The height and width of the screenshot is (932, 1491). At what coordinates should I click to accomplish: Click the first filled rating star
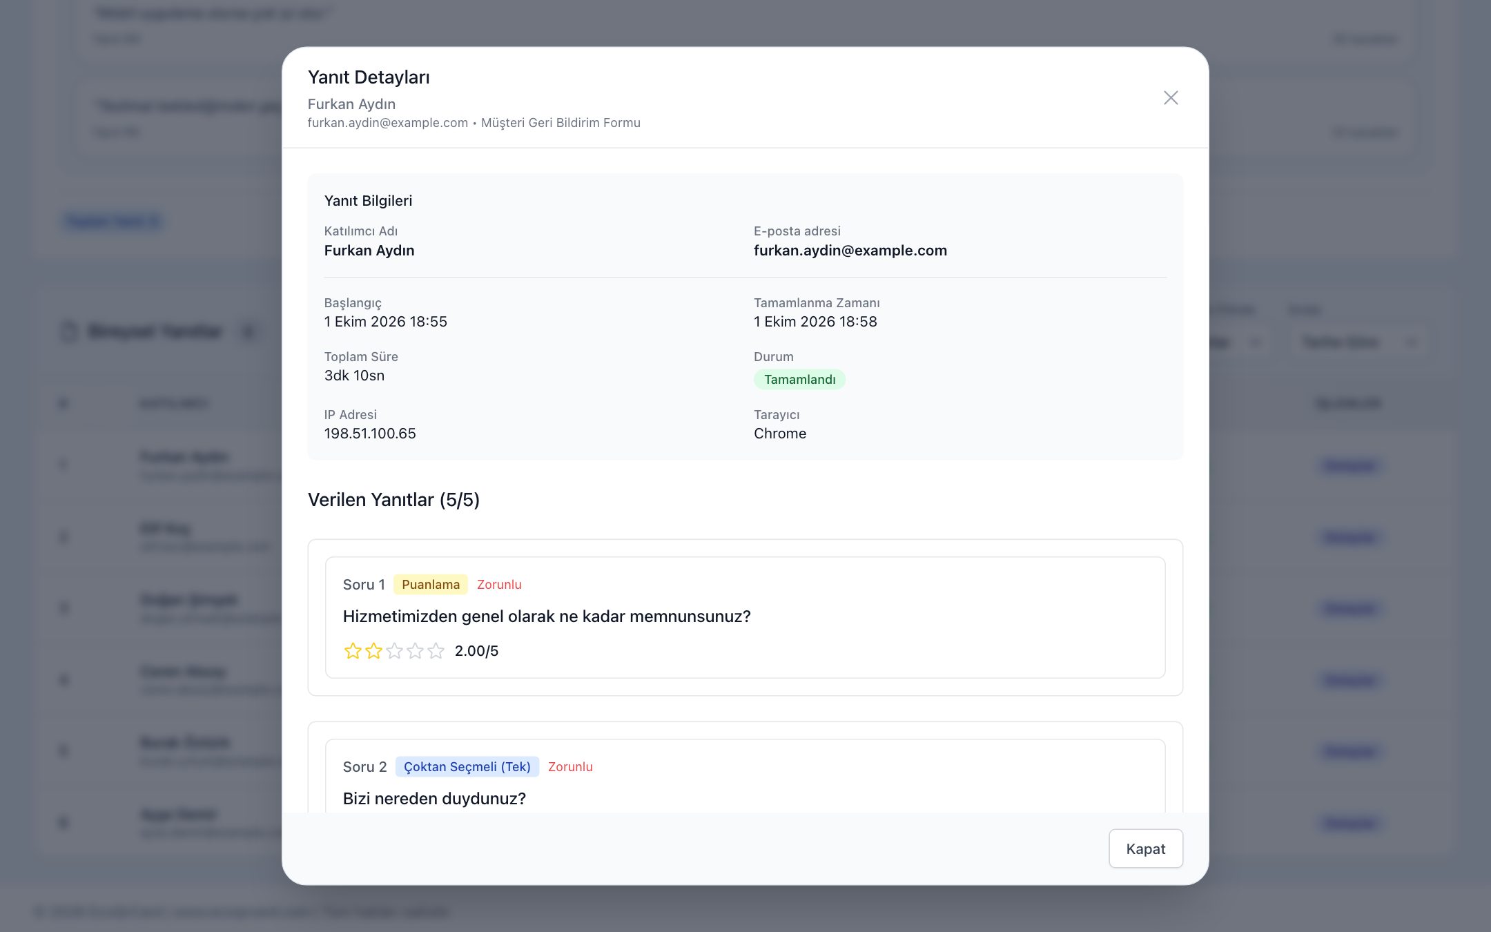tap(353, 651)
